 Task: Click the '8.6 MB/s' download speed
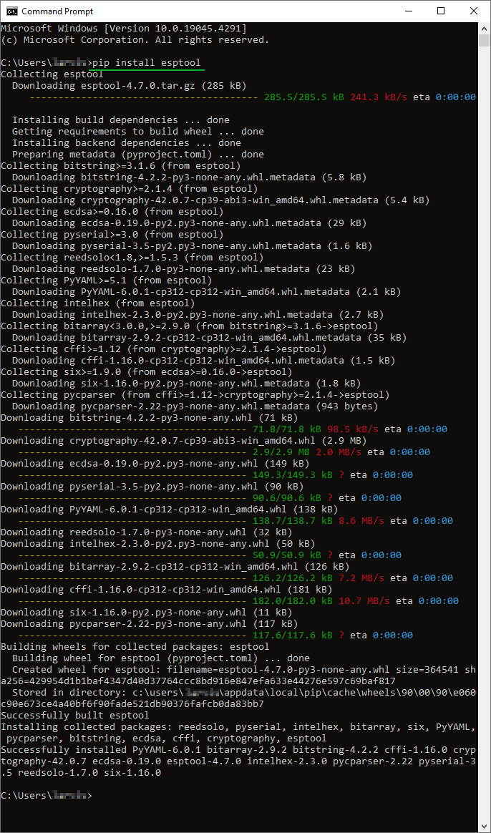[x=361, y=521]
